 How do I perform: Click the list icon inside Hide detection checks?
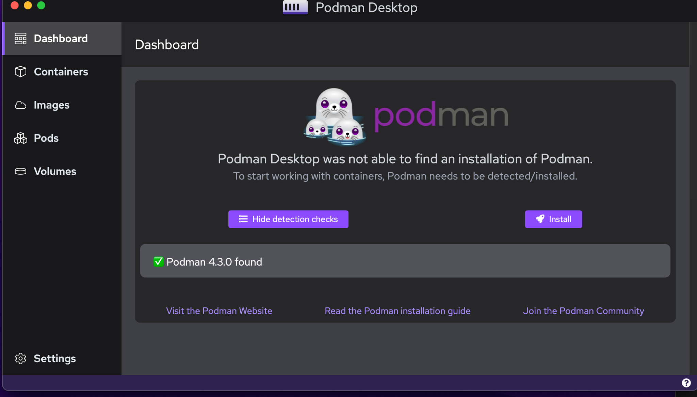[243, 219]
